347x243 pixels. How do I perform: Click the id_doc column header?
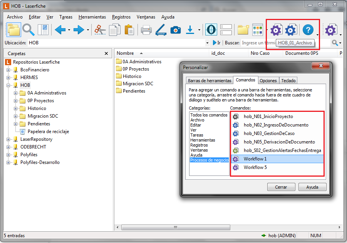click(x=228, y=53)
